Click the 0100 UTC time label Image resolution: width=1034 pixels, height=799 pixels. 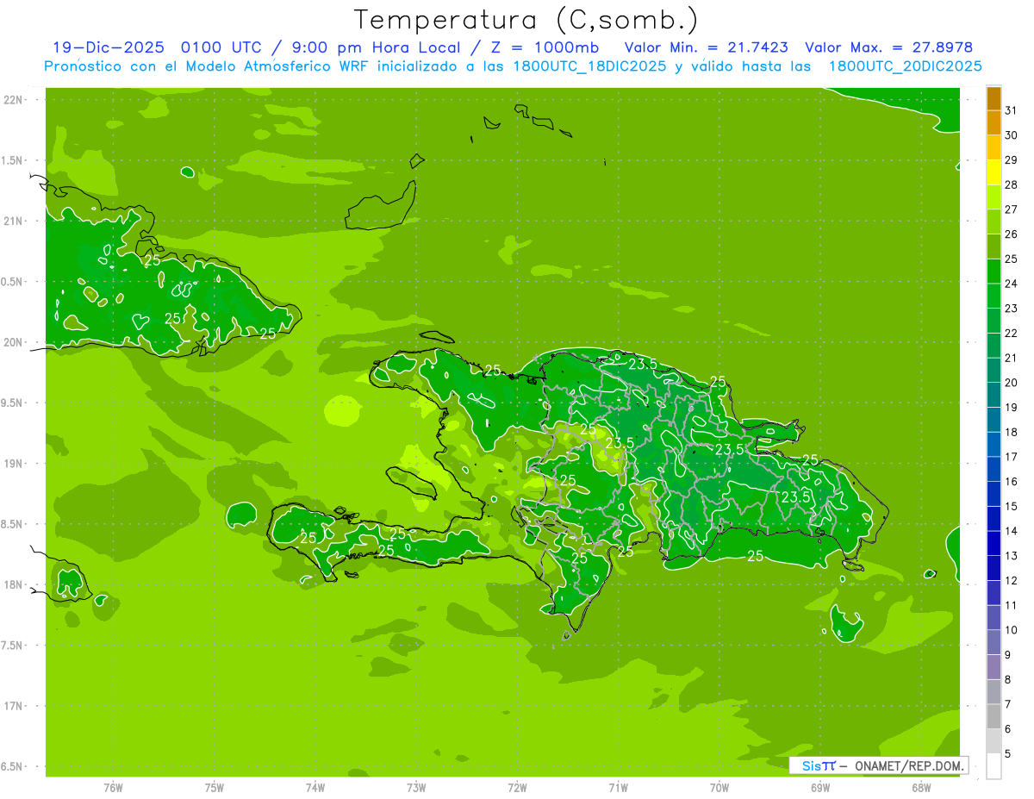coord(223,47)
